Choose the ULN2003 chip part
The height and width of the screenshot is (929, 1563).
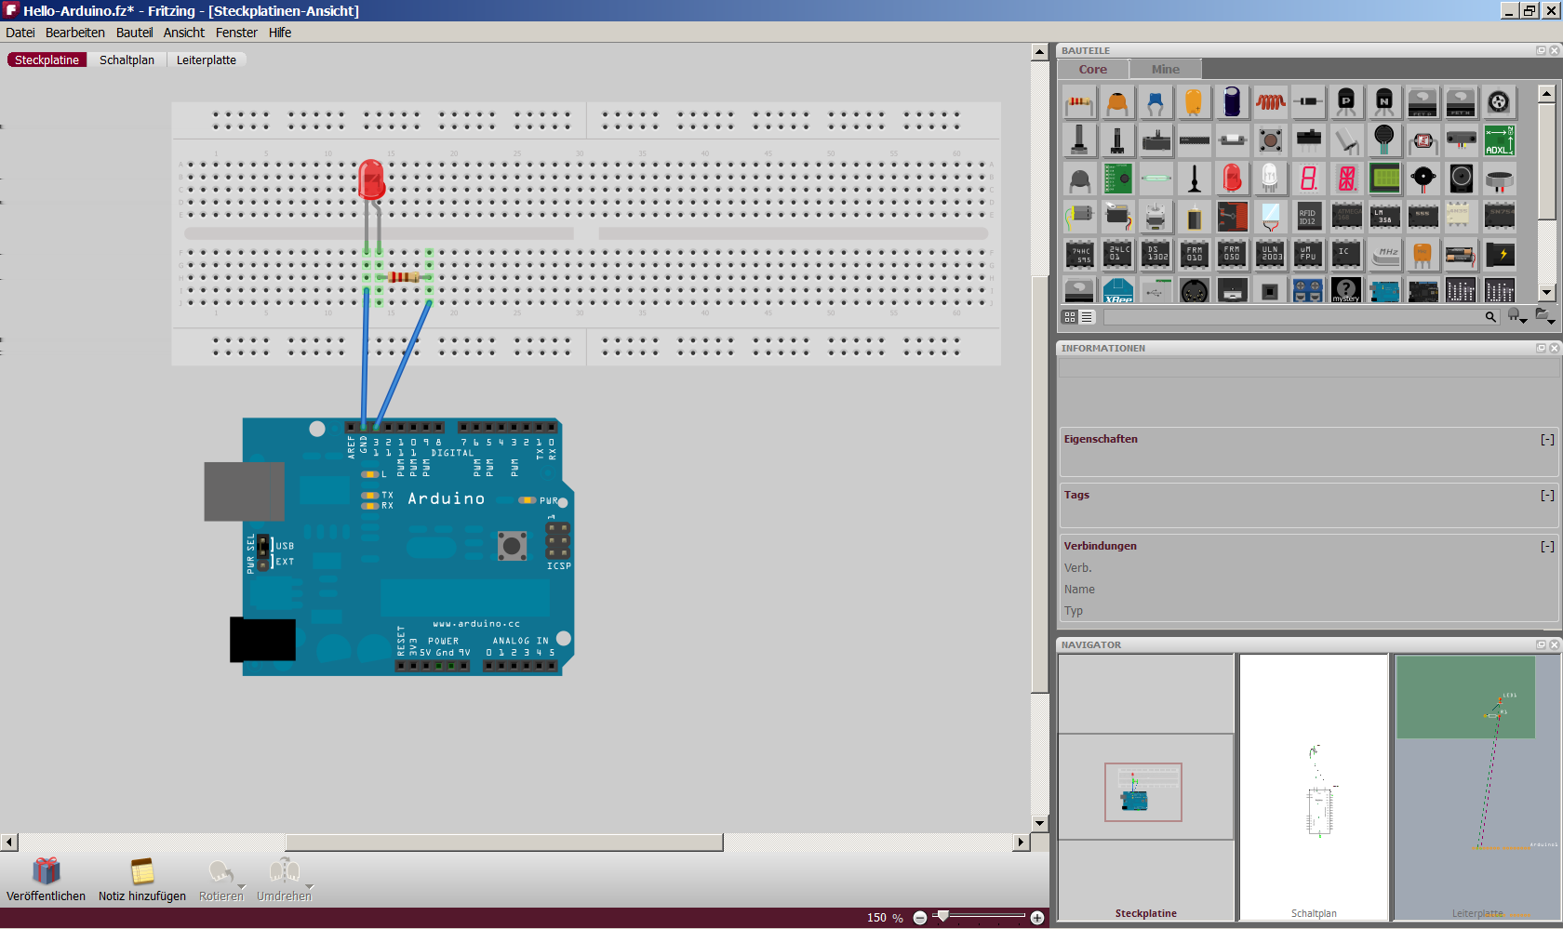[x=1270, y=255]
